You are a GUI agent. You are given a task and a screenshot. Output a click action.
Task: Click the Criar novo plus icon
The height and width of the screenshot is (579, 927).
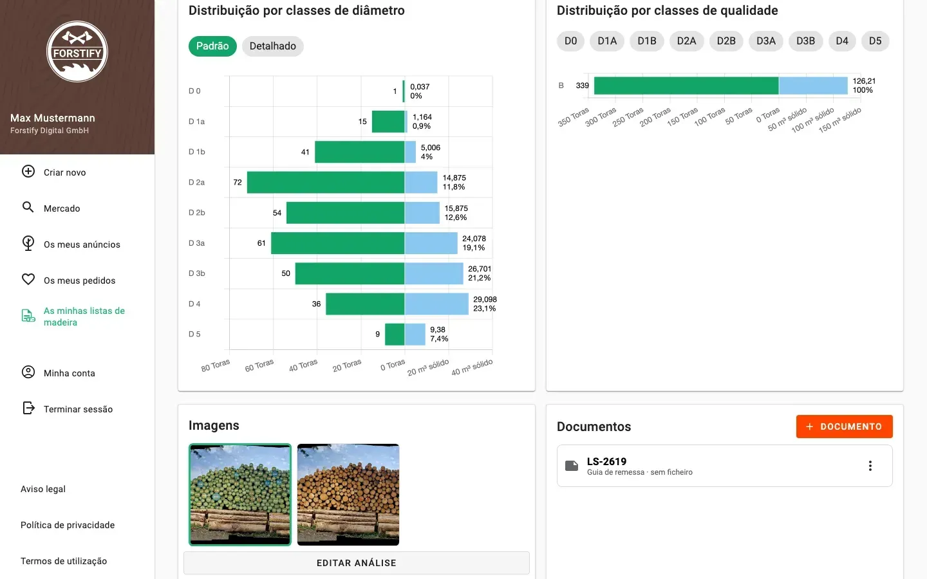pos(28,171)
